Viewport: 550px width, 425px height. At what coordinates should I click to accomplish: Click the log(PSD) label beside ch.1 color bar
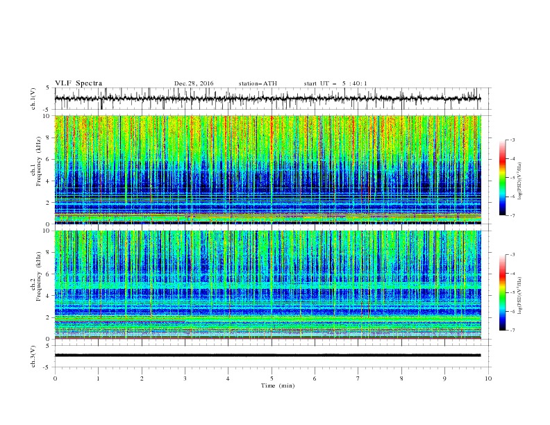[519, 181]
